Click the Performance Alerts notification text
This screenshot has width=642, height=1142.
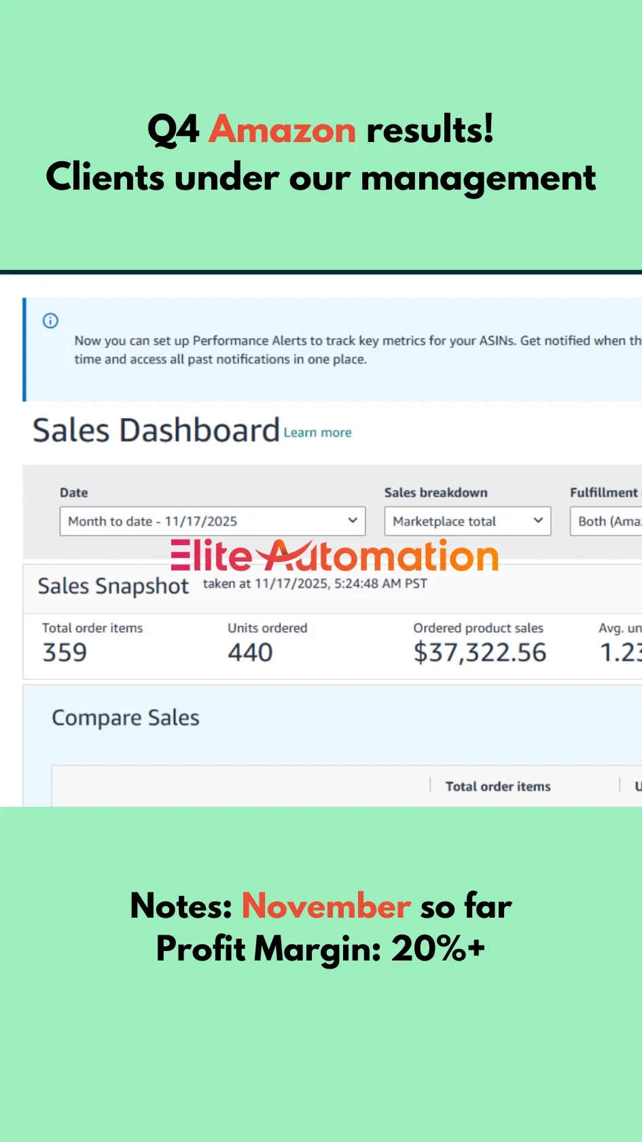pyautogui.click(x=358, y=349)
